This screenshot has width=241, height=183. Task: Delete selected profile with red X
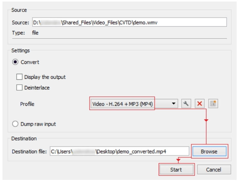pos(199,104)
